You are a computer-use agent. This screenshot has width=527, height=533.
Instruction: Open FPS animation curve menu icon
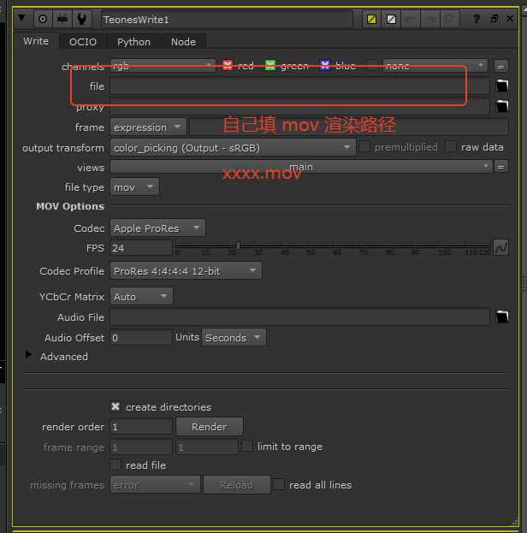pos(501,248)
